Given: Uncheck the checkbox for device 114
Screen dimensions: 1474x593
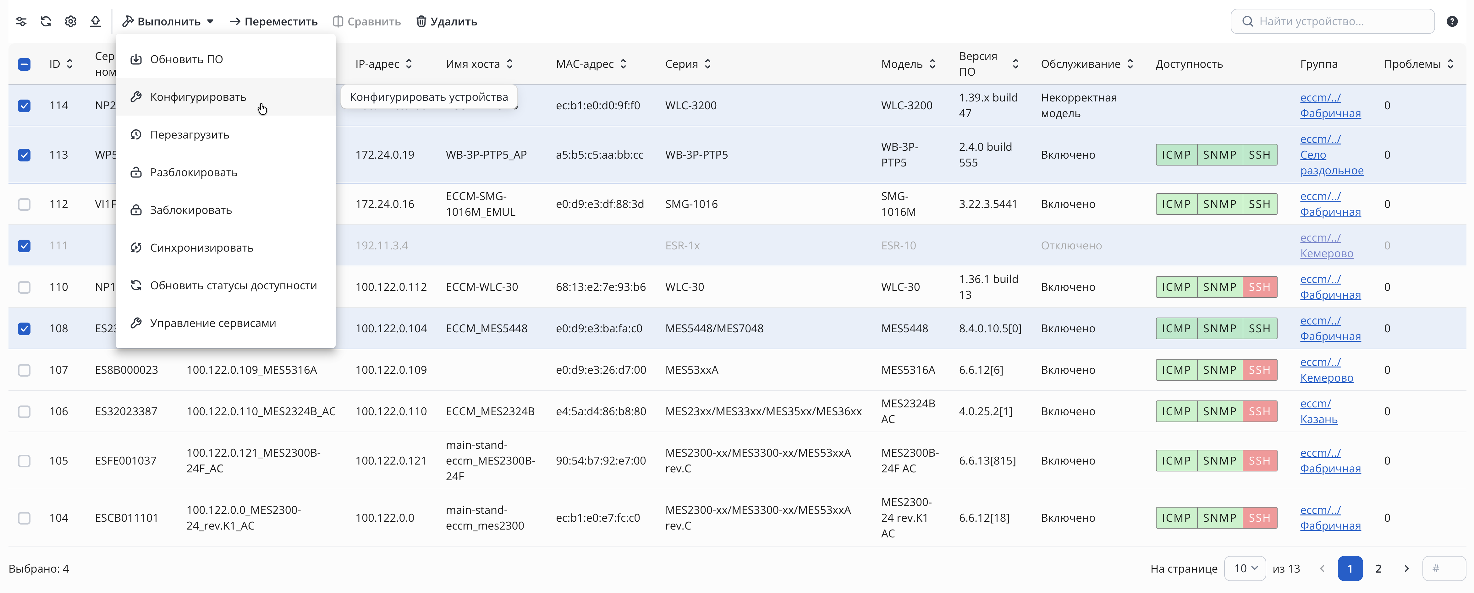Looking at the screenshot, I should [x=24, y=106].
